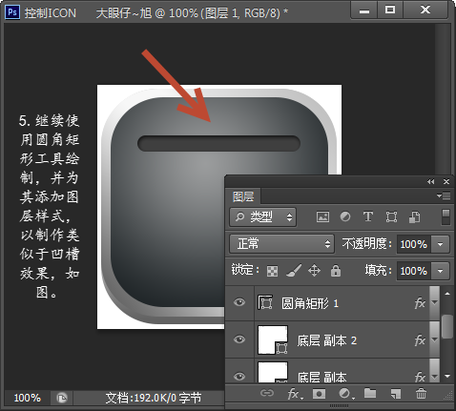Click fill value 100% field

(414, 271)
